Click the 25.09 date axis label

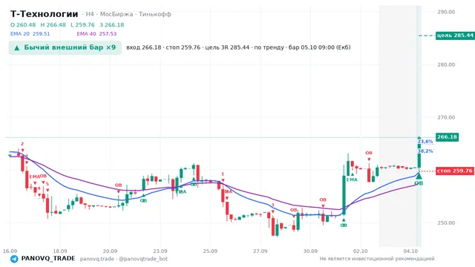[x=210, y=251]
